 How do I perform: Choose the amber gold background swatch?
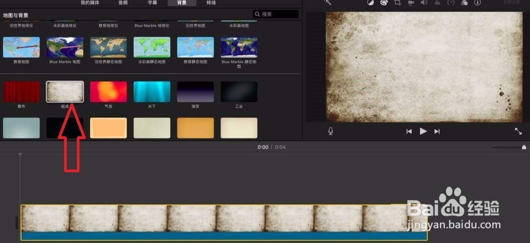[x=196, y=128]
